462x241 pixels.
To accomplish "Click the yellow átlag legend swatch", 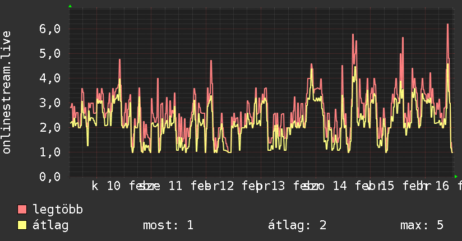I will 22,225.
